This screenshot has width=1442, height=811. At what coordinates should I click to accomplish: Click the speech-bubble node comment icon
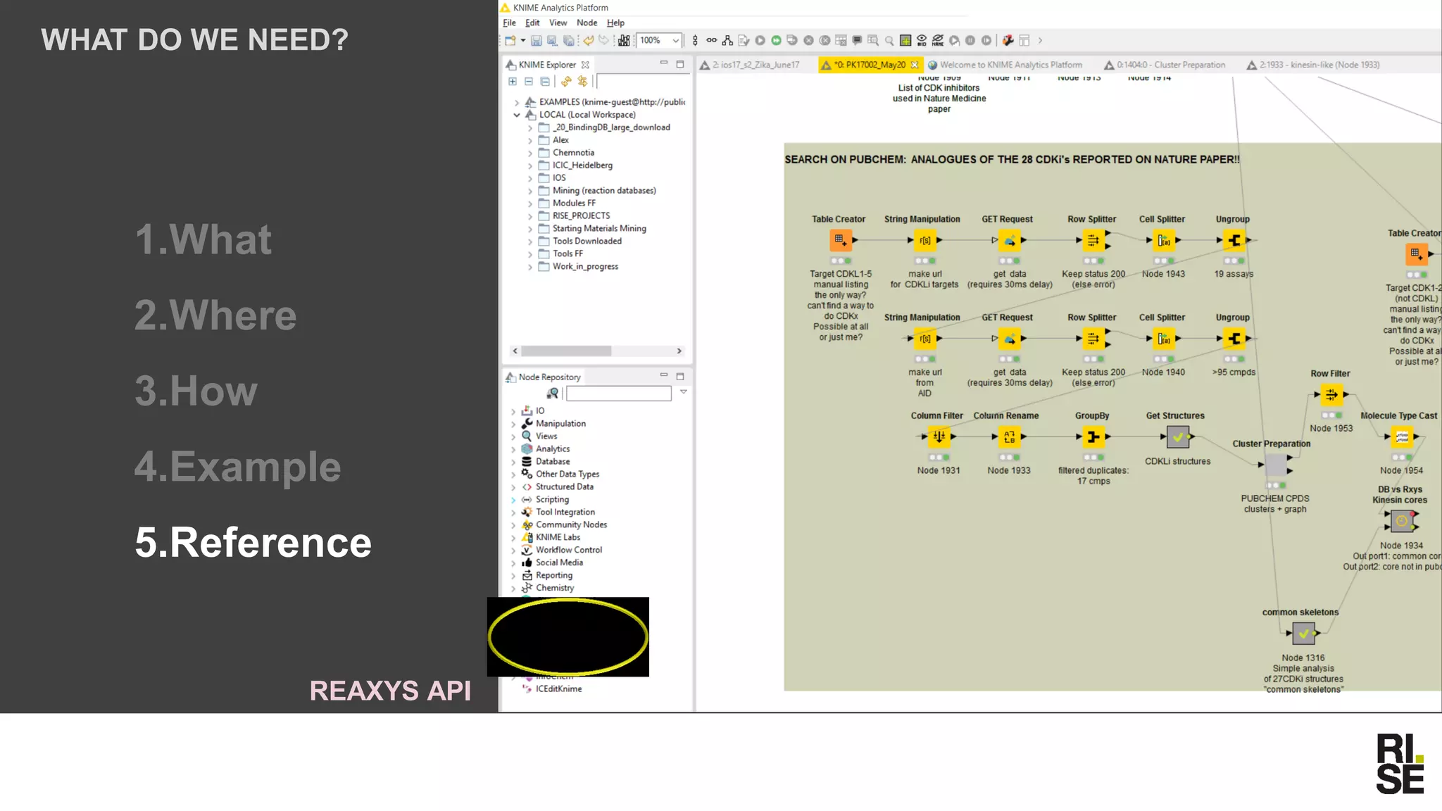(857, 41)
